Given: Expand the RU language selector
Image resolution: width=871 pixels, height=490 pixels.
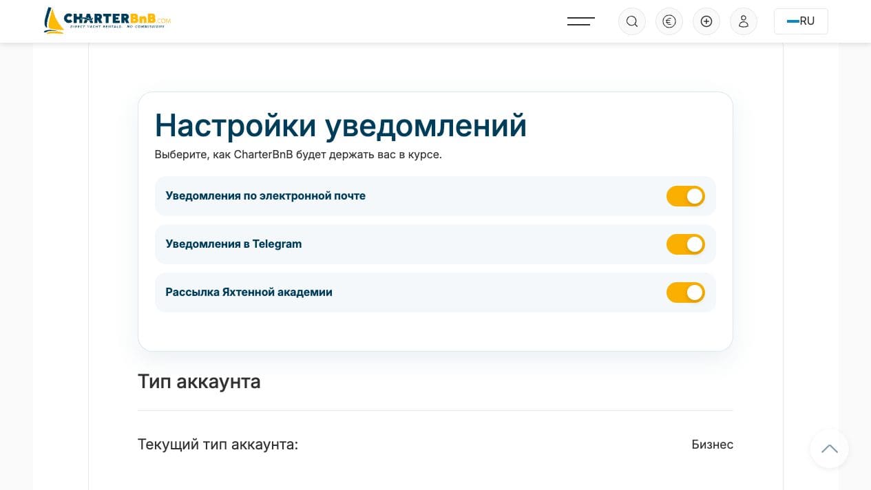Looking at the screenshot, I should [801, 21].
